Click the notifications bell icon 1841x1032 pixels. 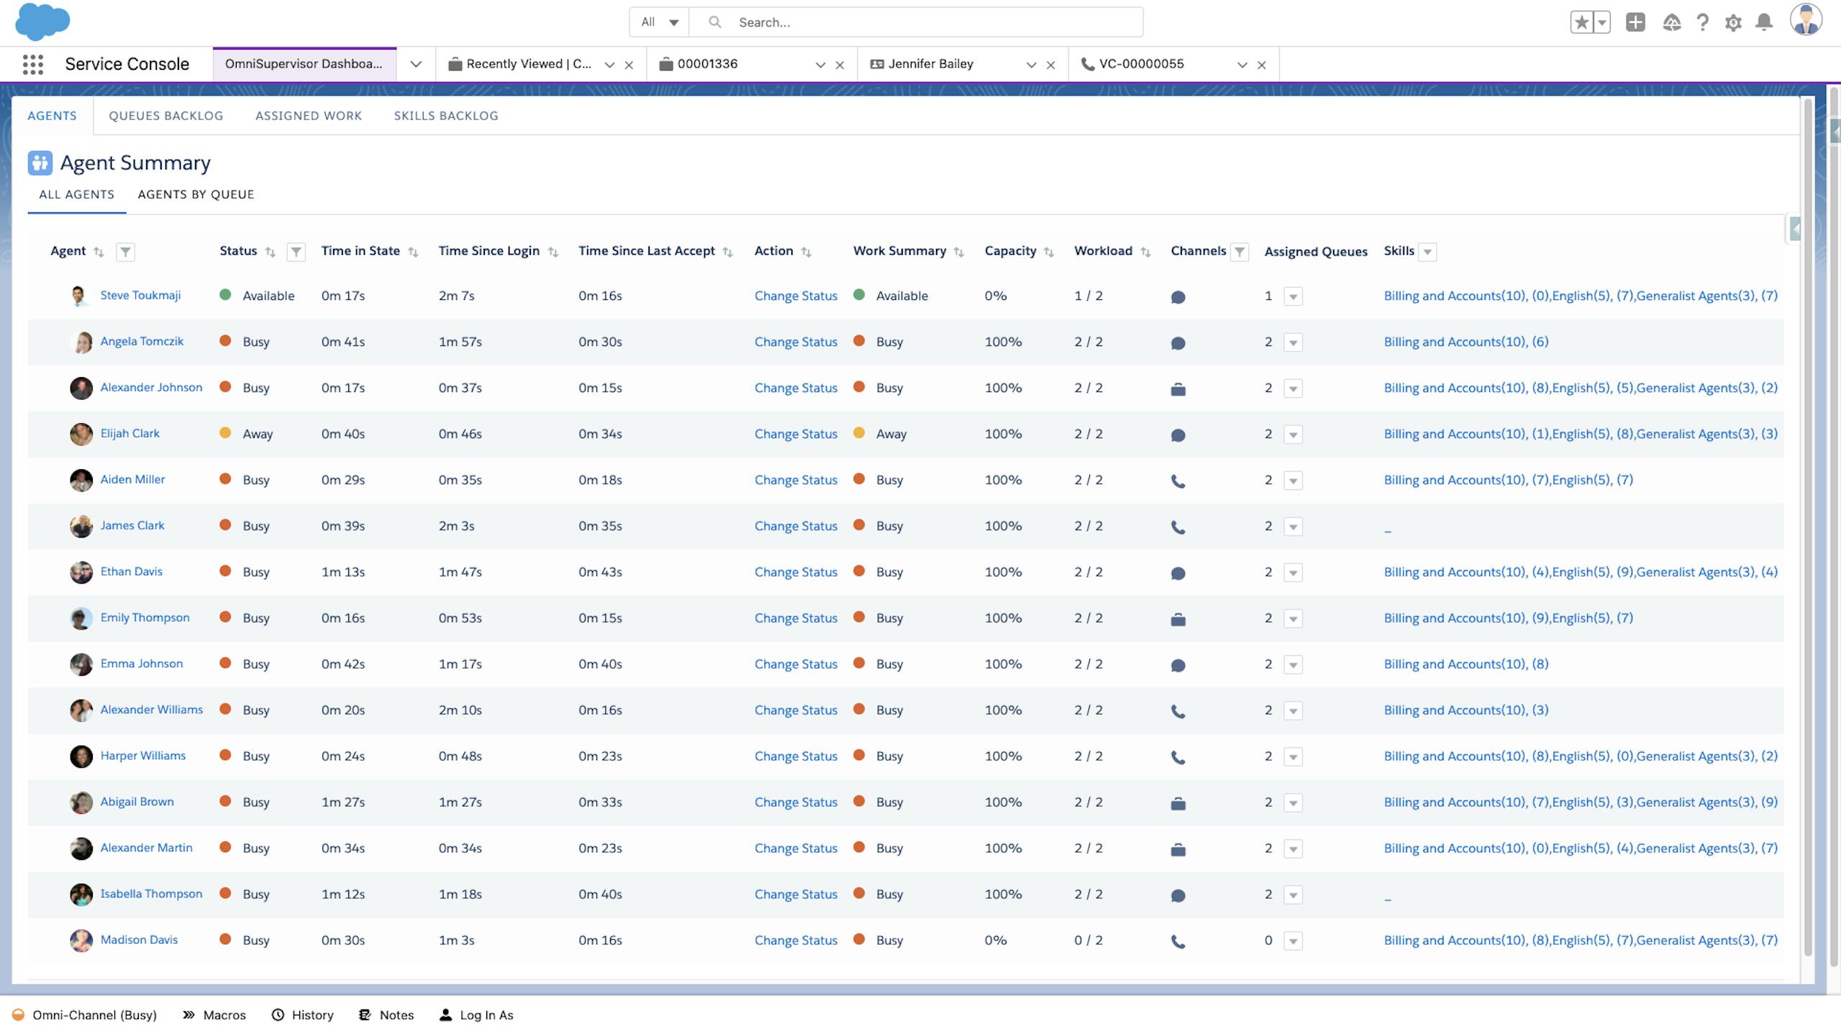[1763, 23]
